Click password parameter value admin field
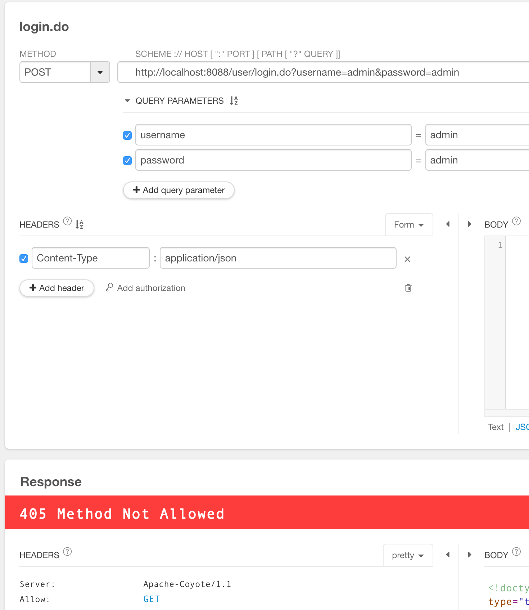The image size is (529, 610). point(477,160)
